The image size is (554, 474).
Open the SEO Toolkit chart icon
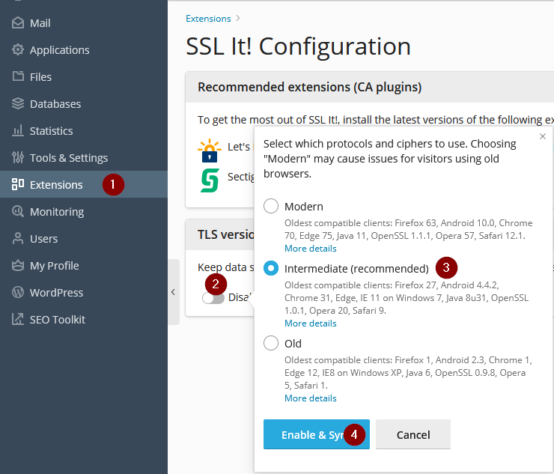click(x=18, y=319)
